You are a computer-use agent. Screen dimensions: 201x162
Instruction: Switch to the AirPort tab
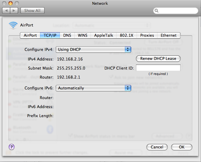tap(30, 35)
